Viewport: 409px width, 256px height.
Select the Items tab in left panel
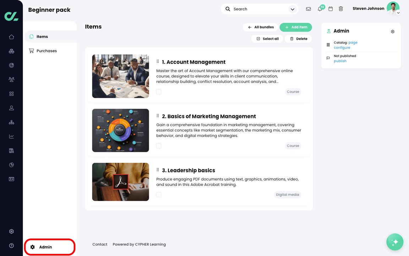(51, 37)
